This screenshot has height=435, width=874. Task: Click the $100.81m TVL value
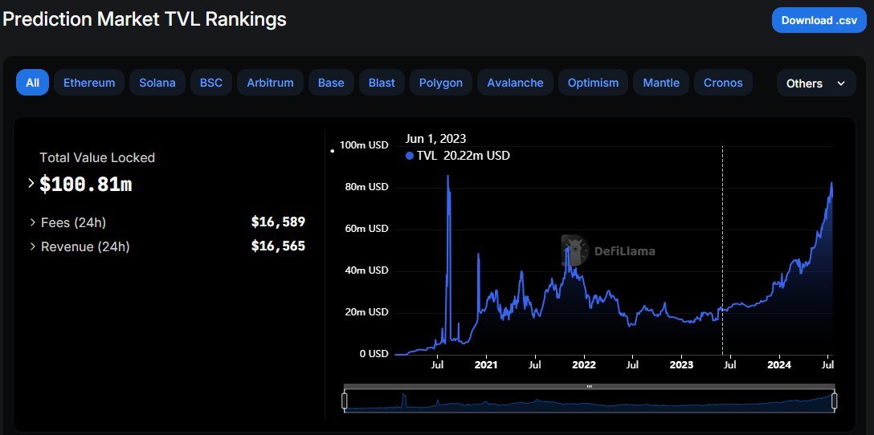86,185
